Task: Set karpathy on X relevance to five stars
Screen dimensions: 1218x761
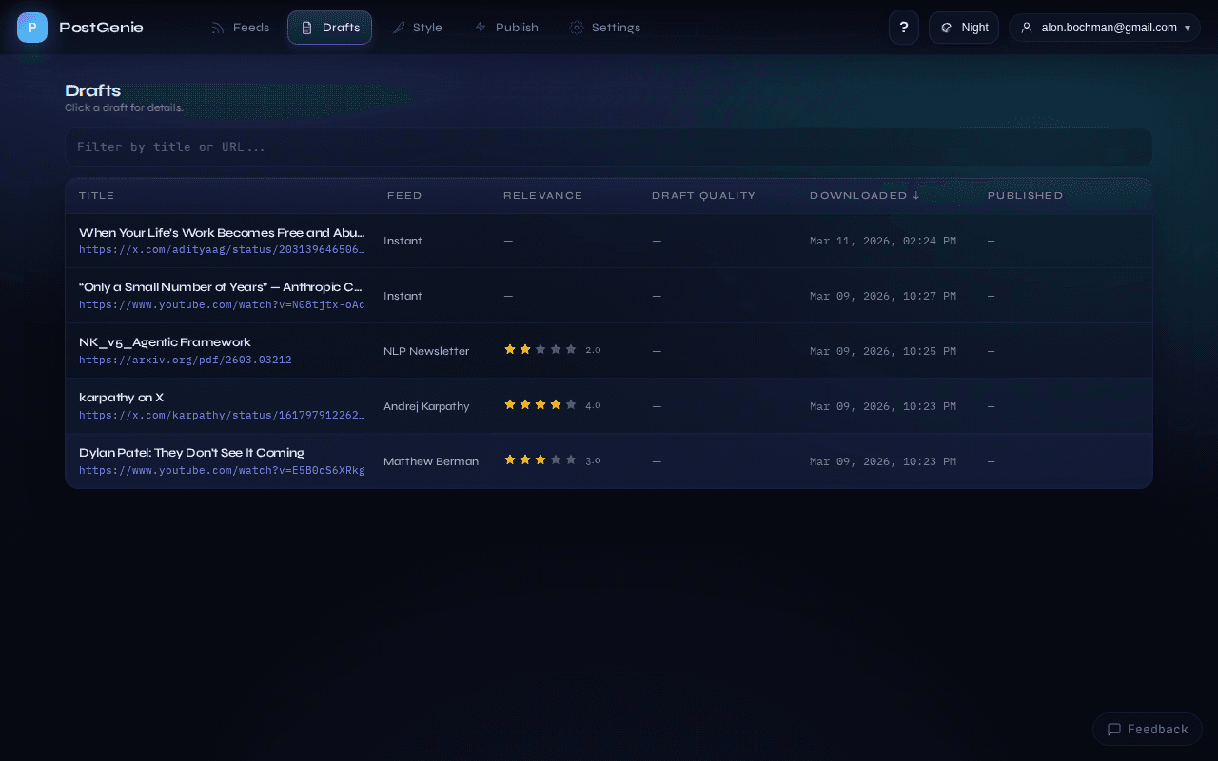Action: click(571, 404)
